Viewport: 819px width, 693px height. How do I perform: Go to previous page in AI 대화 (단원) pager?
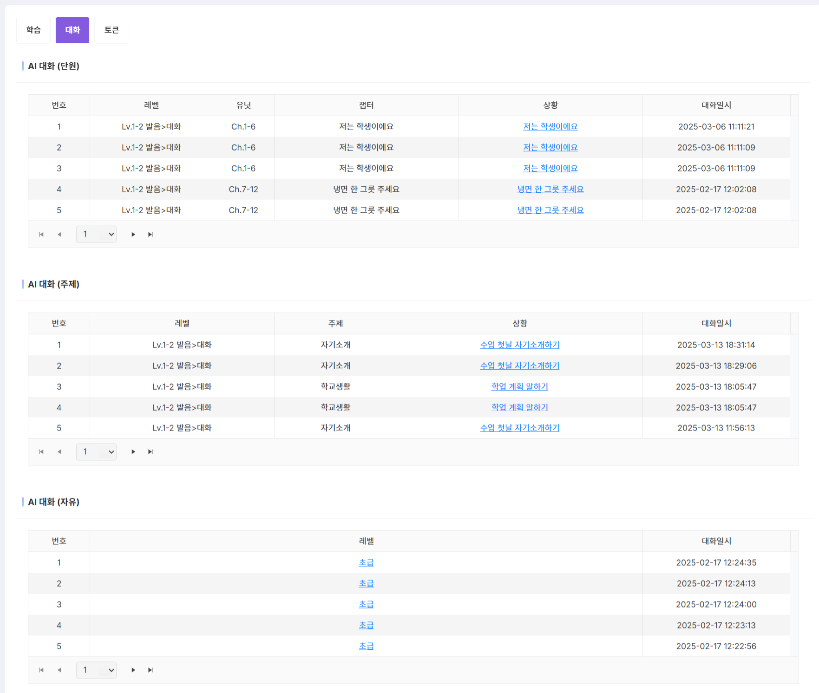pos(59,235)
